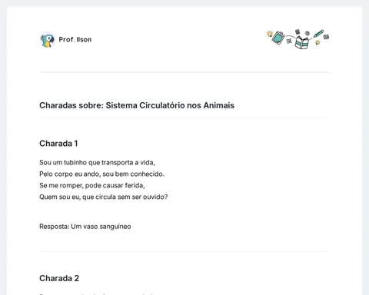Screen dimensions: 369x295
Task: Click the small yellow star under pencil
Action: (317, 42)
